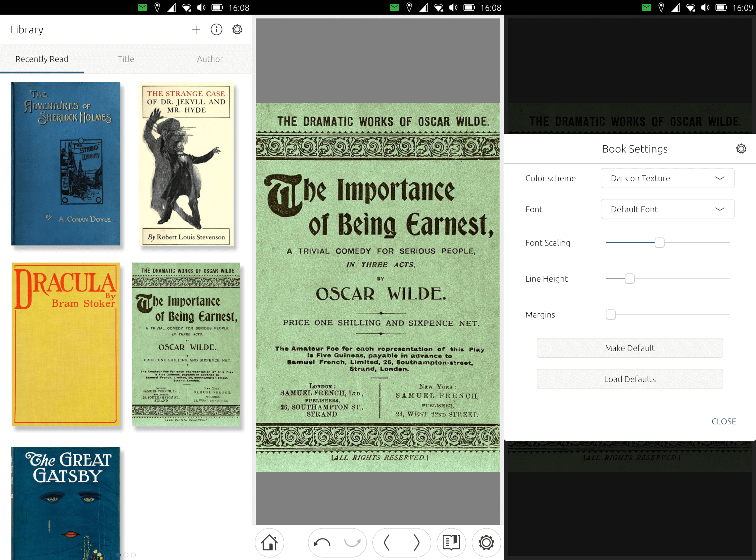Screen dimensions: 756x560
Task: Click the Font Scaling slider handle
Action: click(x=659, y=243)
